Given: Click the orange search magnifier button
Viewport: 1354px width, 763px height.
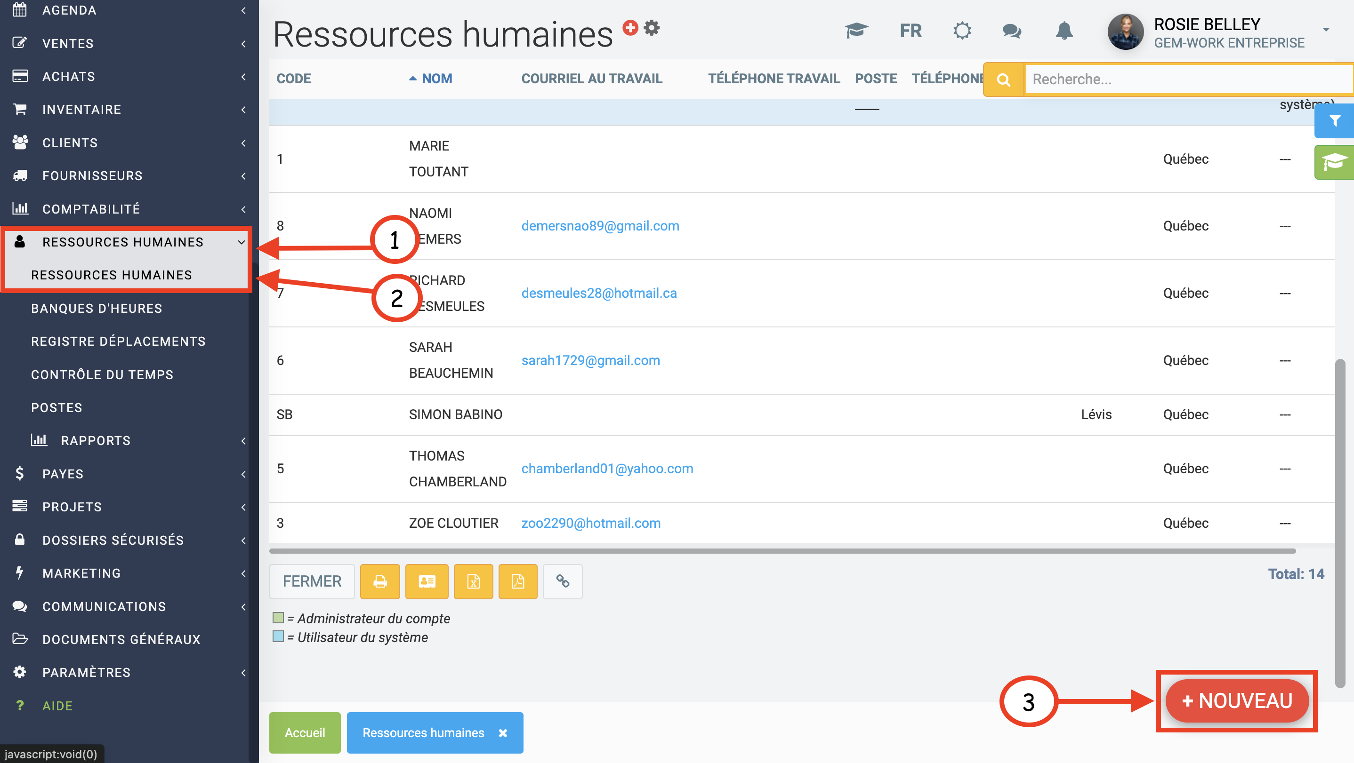Looking at the screenshot, I should pyautogui.click(x=1003, y=79).
